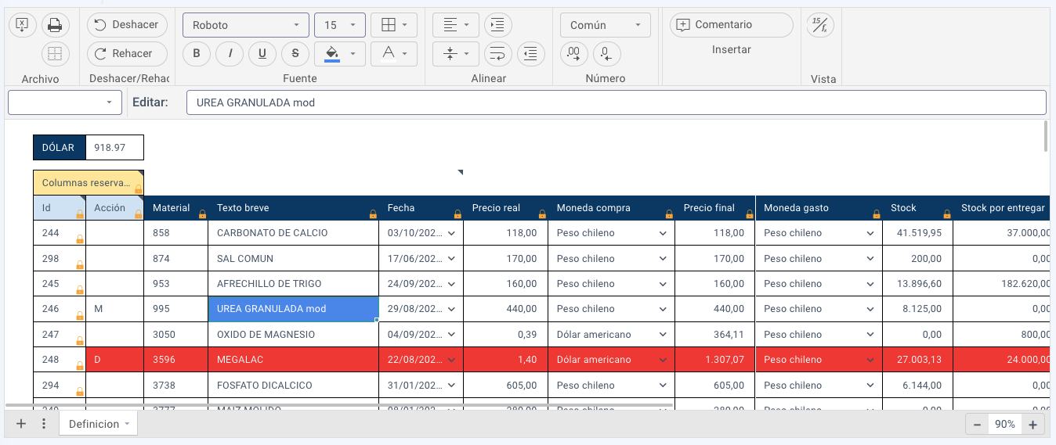
Task: Click the lock icon in Fecha header
Action: 457,214
